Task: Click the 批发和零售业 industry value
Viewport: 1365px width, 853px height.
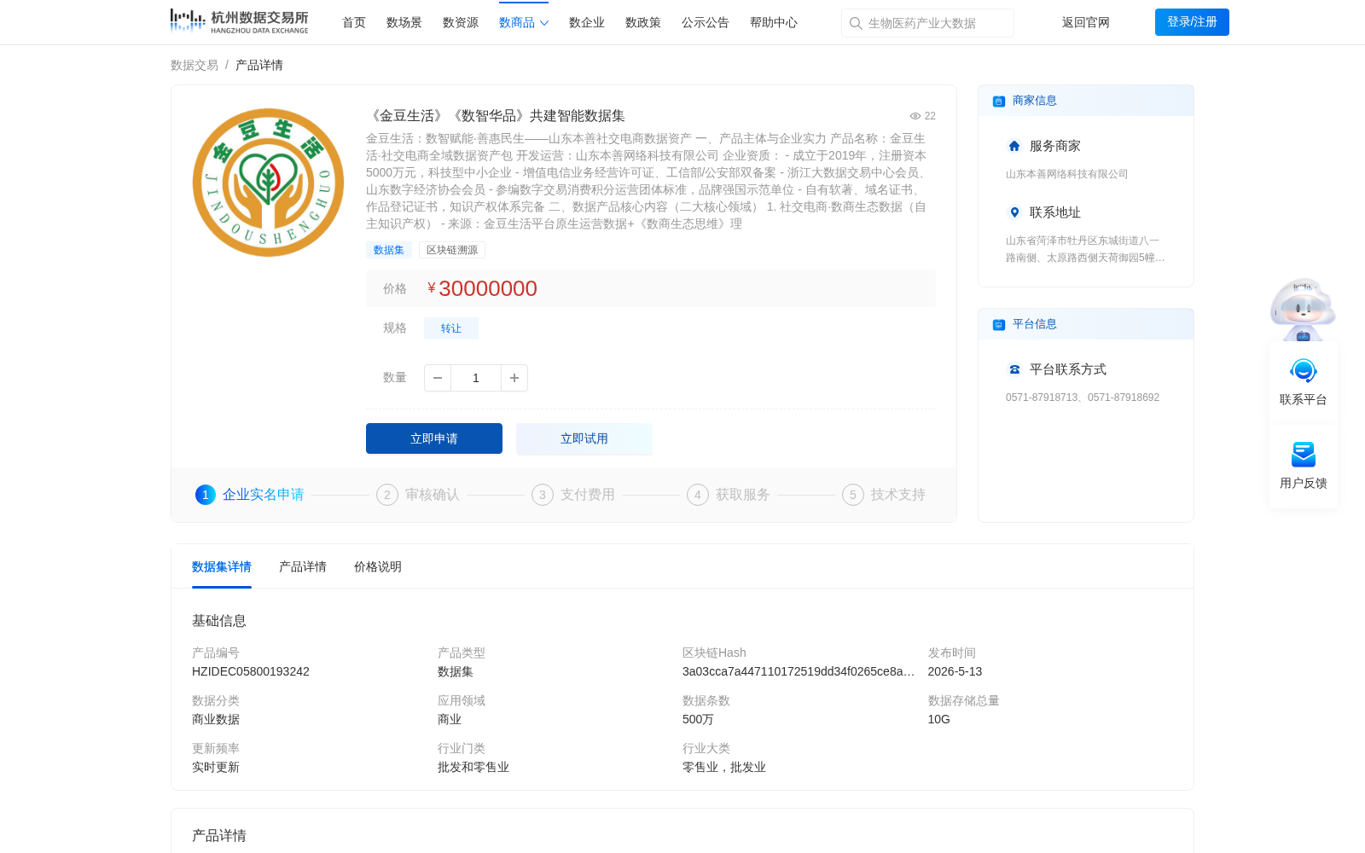Action: point(473,767)
